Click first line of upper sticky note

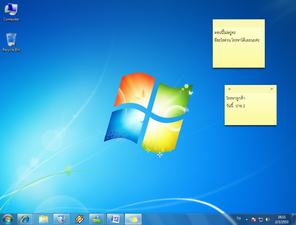(x=225, y=32)
